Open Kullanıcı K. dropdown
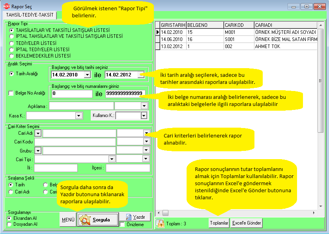Image resolution: width=329 pixels, height=234 pixels. click(144, 115)
